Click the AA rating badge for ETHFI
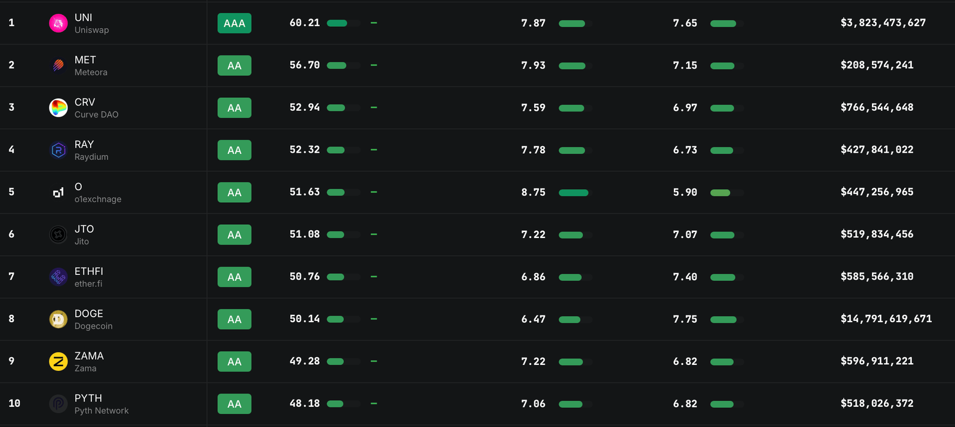 235,277
